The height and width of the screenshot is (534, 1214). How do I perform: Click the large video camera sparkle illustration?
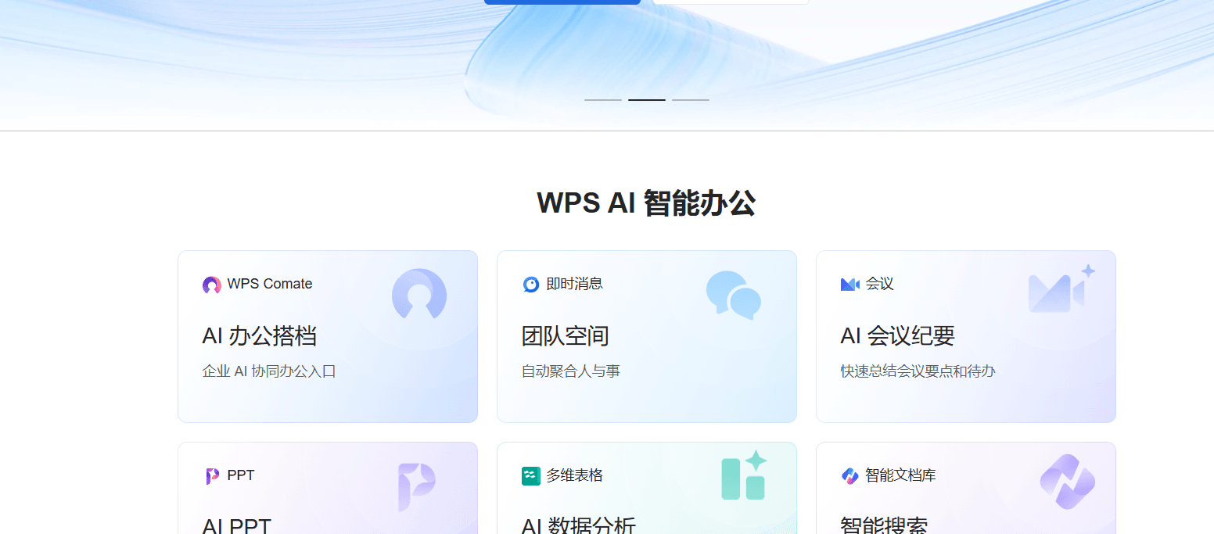click(1061, 289)
